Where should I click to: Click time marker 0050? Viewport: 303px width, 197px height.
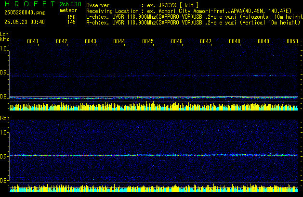point(292,41)
